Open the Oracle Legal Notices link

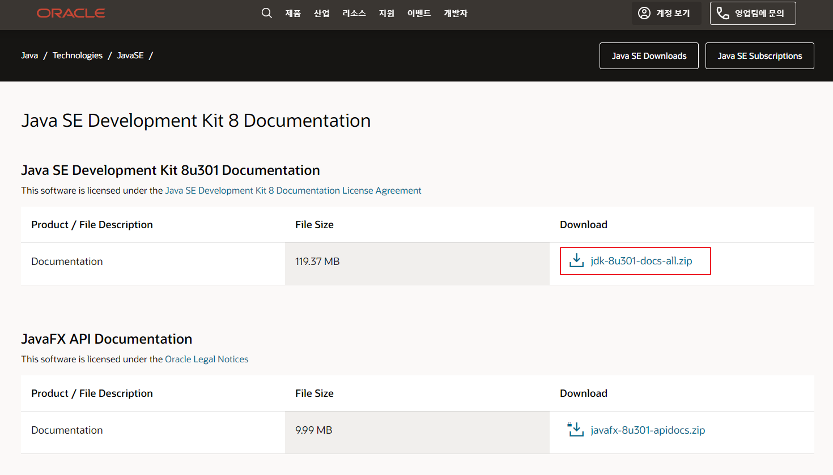tap(207, 359)
